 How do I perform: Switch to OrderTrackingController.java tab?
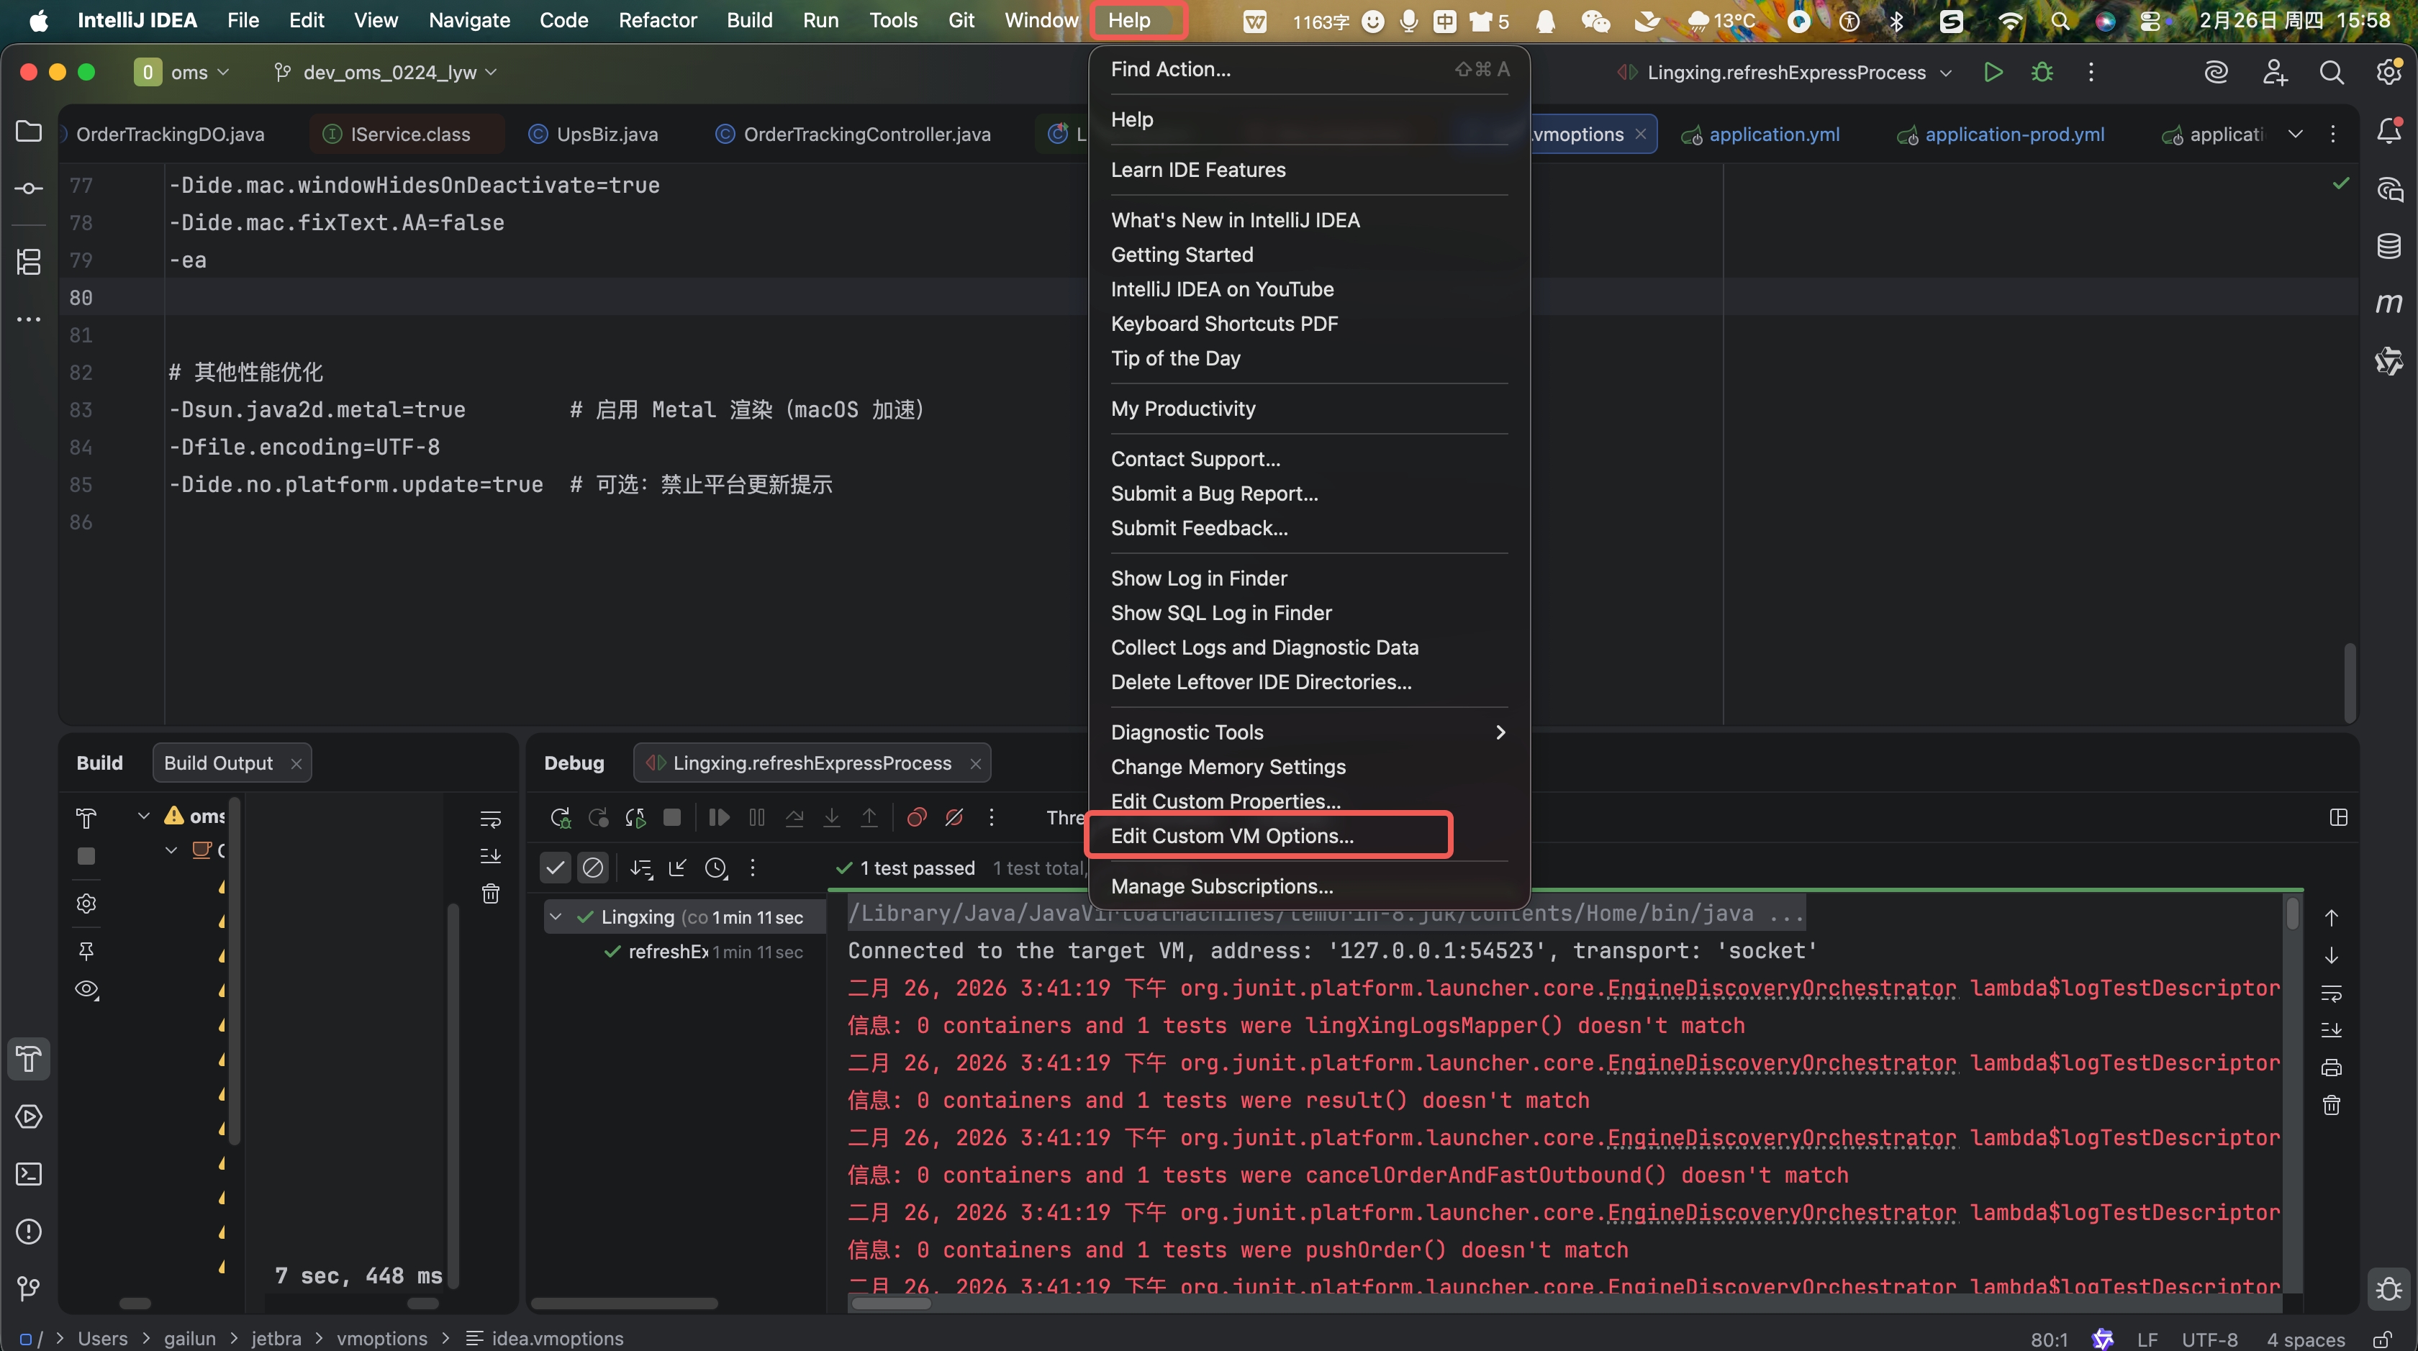pyautogui.click(x=853, y=134)
